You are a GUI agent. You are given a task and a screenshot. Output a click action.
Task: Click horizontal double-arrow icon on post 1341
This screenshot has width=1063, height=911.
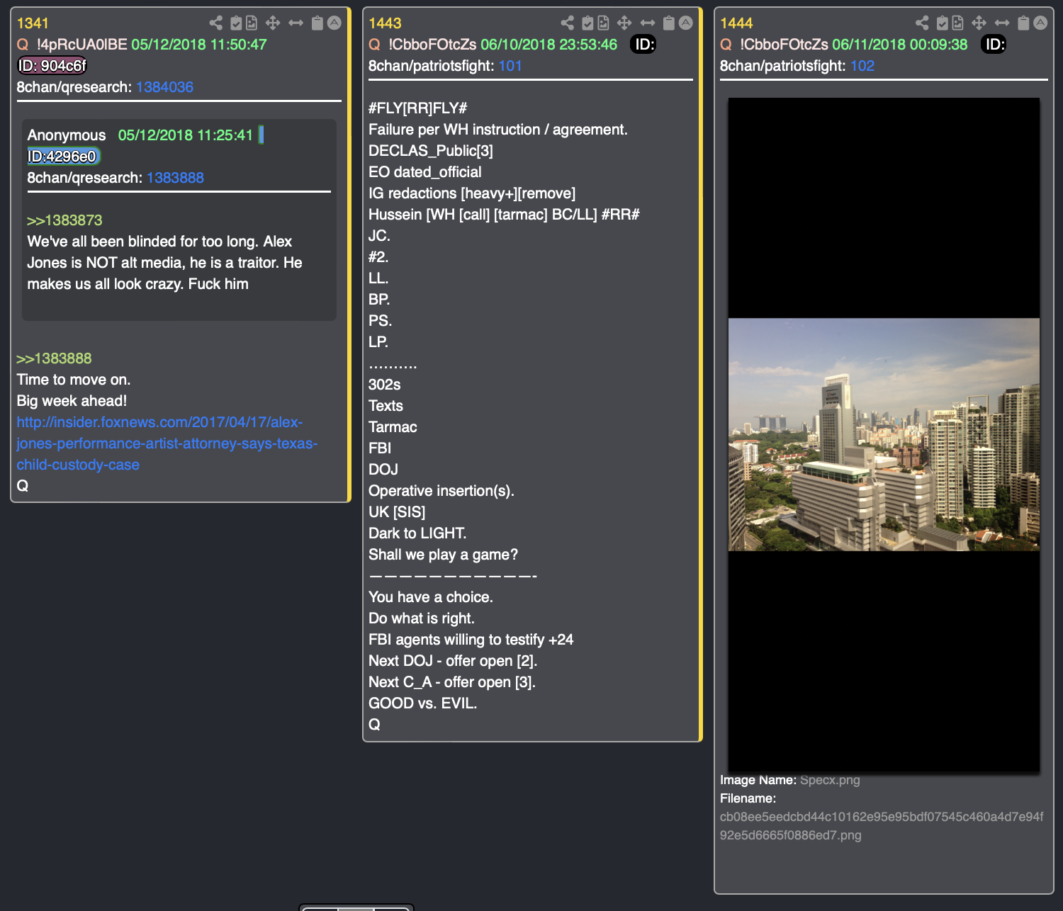point(296,23)
